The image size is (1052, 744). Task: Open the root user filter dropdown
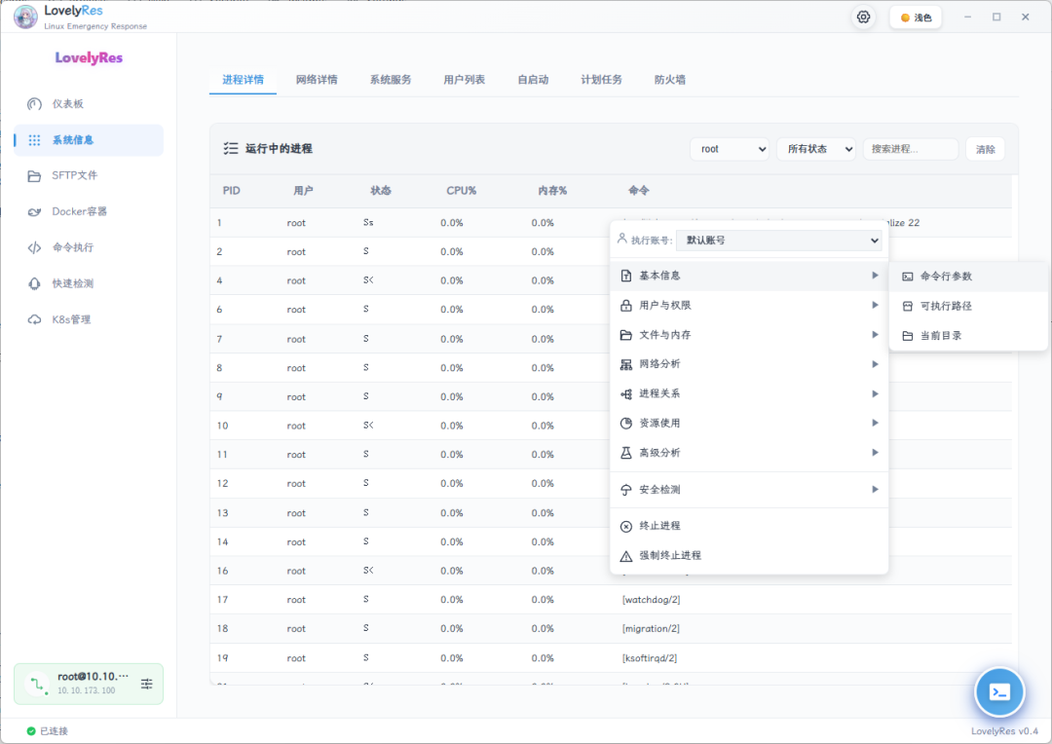(x=730, y=149)
